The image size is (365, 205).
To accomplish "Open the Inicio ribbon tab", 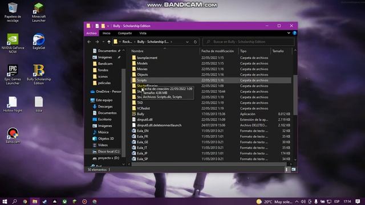I will (107, 33).
